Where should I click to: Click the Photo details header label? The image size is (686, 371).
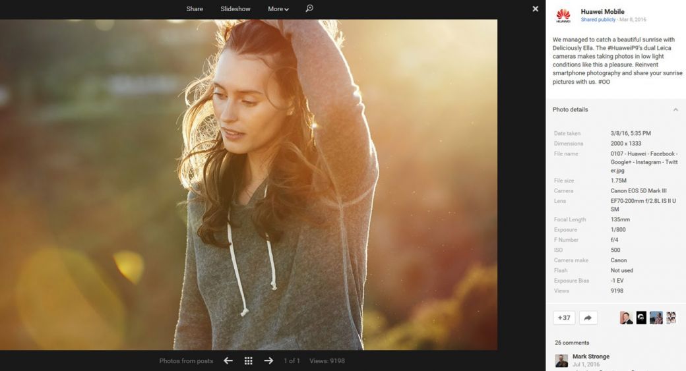pyautogui.click(x=570, y=109)
